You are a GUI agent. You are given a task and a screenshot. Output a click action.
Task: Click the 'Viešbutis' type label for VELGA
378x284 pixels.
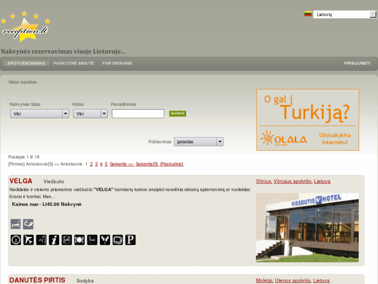point(54,181)
